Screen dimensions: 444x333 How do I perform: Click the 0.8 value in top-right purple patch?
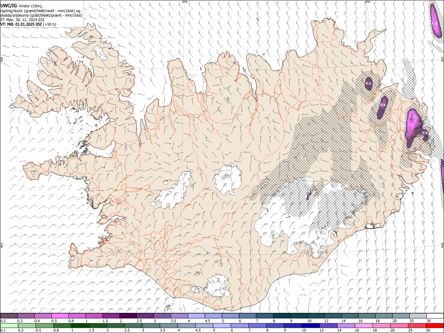point(435,23)
